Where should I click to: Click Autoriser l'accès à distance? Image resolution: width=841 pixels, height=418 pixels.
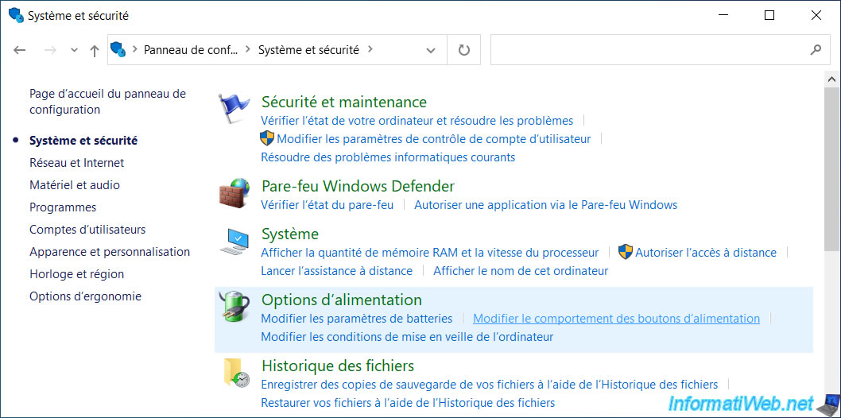(706, 253)
